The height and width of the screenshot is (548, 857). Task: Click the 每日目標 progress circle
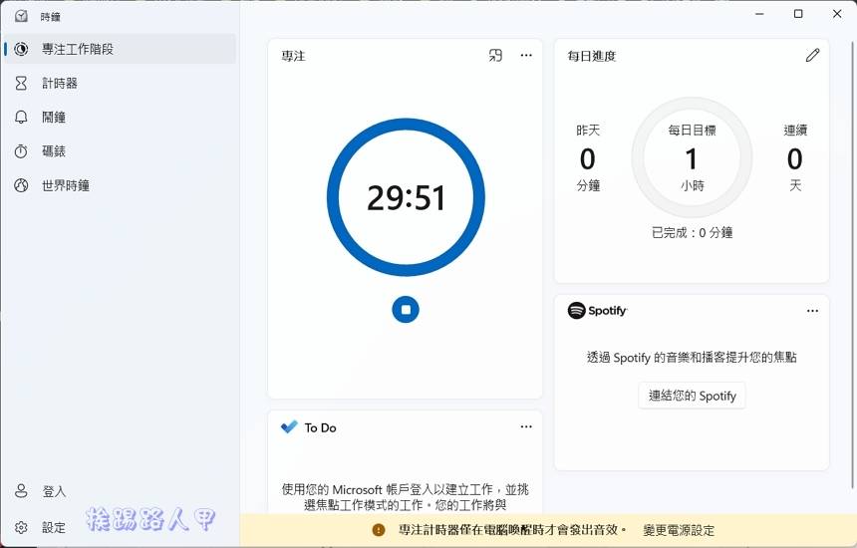692,157
